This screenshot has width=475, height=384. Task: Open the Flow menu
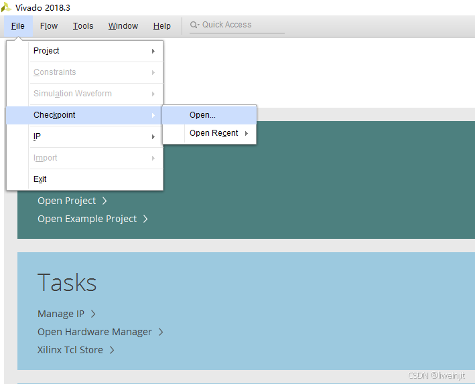(49, 26)
